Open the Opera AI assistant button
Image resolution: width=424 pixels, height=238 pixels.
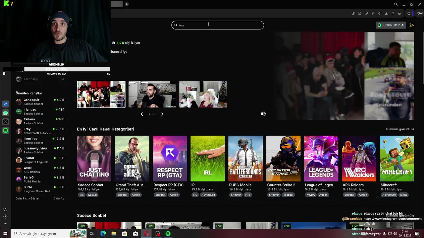click(x=419, y=13)
